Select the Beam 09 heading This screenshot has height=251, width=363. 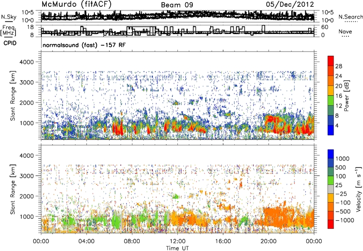click(x=177, y=5)
